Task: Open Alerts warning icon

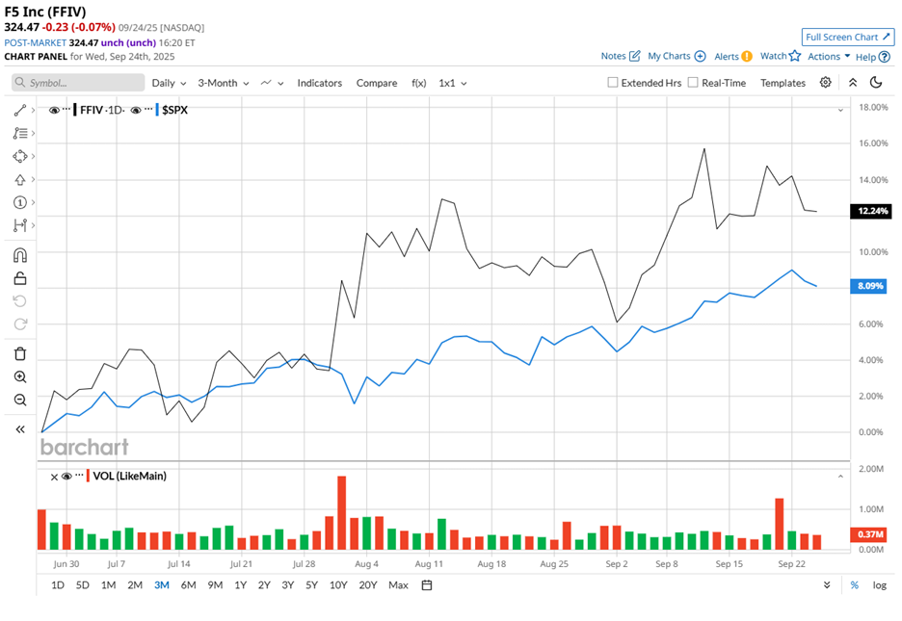Action: click(747, 56)
